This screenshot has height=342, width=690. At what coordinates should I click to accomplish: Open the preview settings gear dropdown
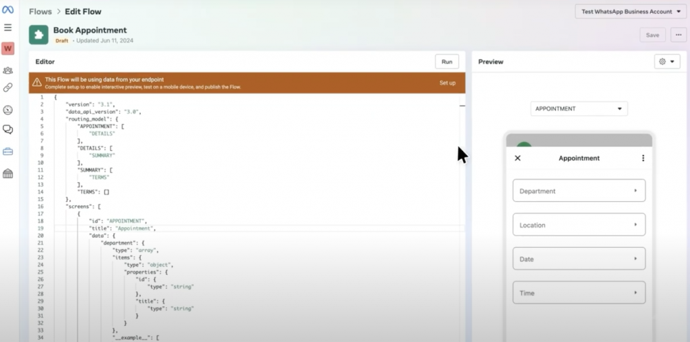(x=666, y=61)
